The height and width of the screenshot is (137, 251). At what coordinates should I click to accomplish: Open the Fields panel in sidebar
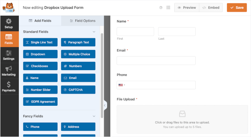[x=8, y=39]
